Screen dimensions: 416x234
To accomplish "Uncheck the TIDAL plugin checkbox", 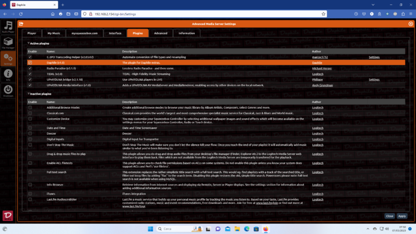I will (x=30, y=74).
